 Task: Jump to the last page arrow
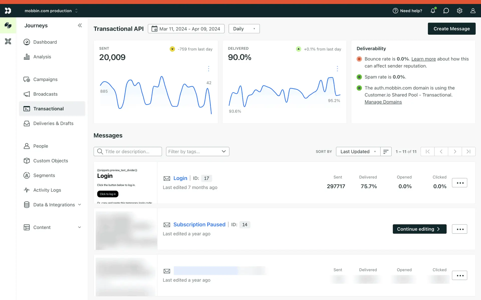coord(468,151)
